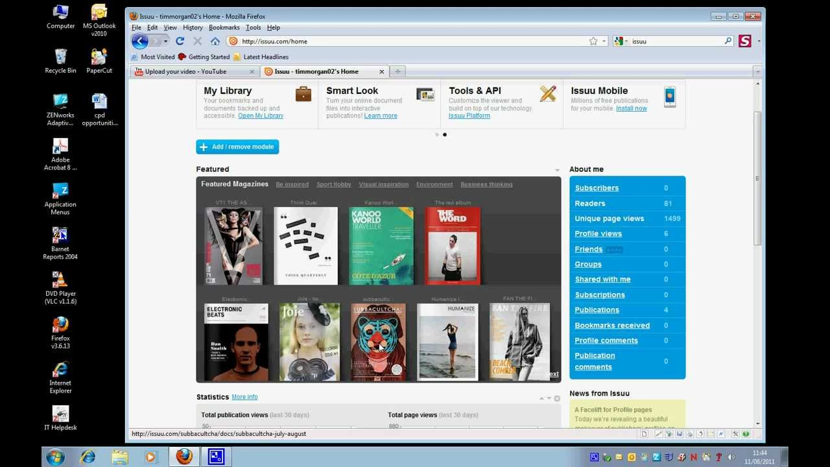Open MS Outlook v2010 desktop icon

tap(99, 21)
